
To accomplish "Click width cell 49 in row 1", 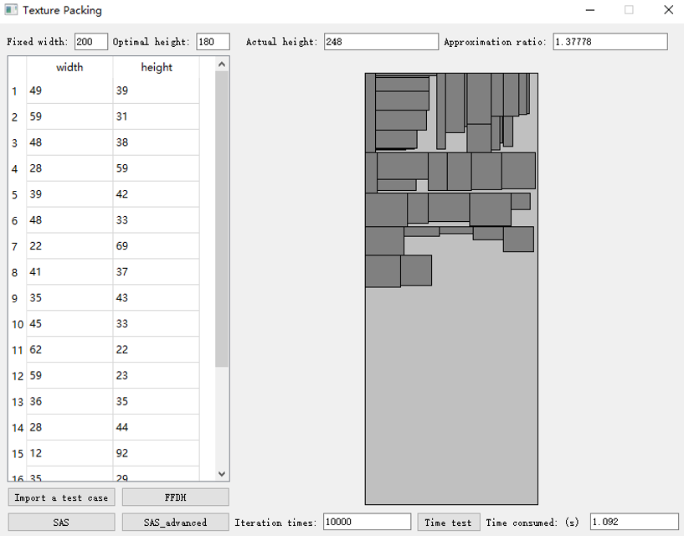I will [x=69, y=90].
